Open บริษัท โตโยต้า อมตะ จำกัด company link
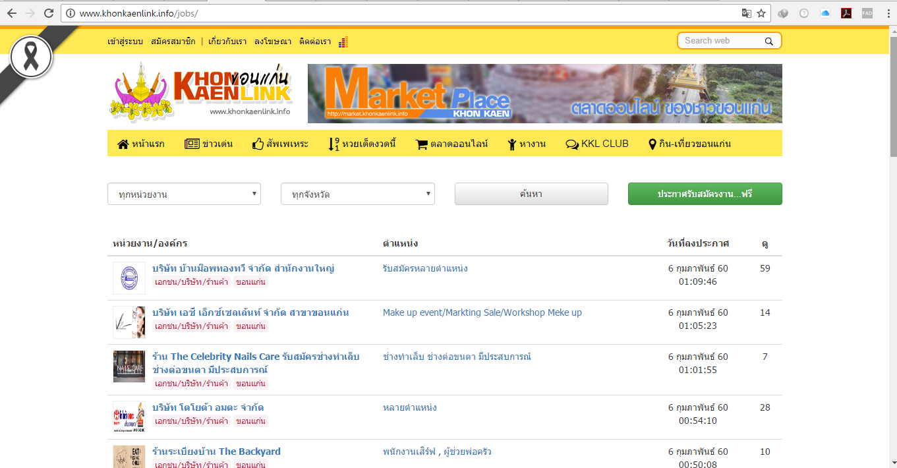 pos(208,407)
